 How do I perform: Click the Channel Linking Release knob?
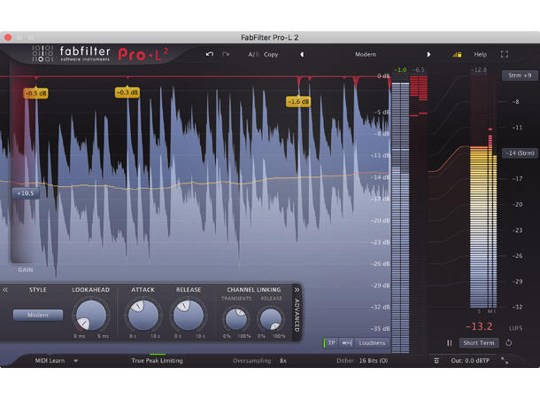pos(271,318)
